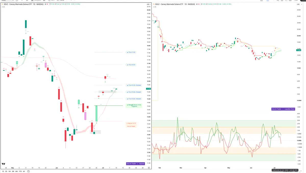Select the 1M date range
This screenshot has height=173, width=306.
(x=9, y=171)
